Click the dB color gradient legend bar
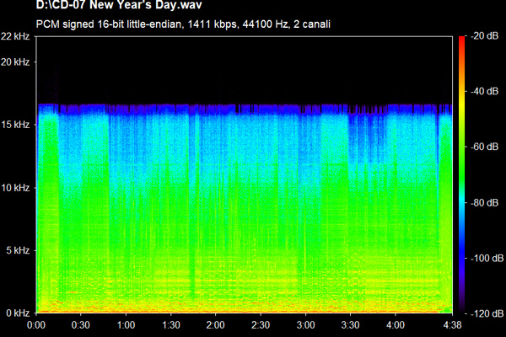This screenshot has height=337, width=506. tap(462, 174)
